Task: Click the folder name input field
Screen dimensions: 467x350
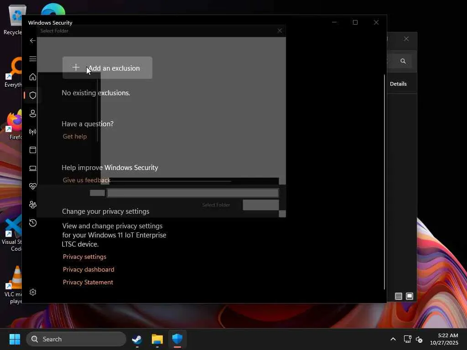Action: [x=193, y=193]
